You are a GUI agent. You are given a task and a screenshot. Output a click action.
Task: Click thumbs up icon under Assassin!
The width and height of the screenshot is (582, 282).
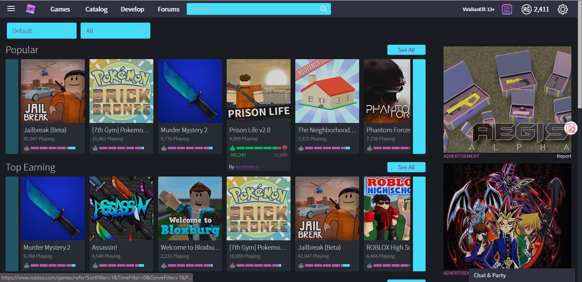[95, 265]
